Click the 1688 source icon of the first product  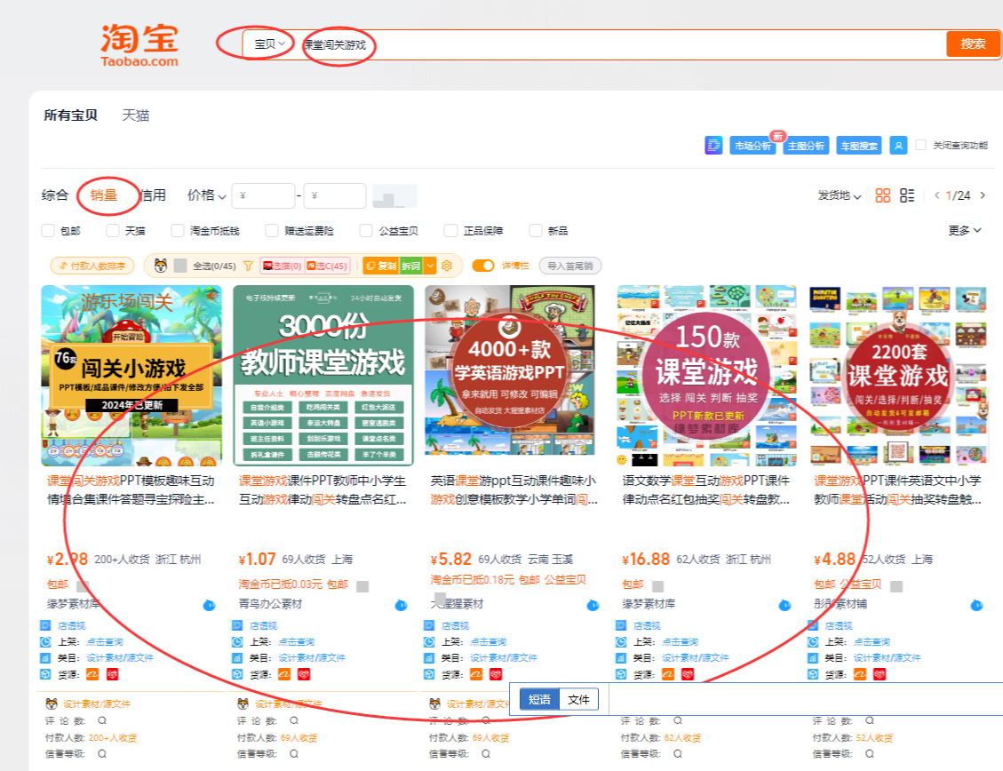(92, 675)
